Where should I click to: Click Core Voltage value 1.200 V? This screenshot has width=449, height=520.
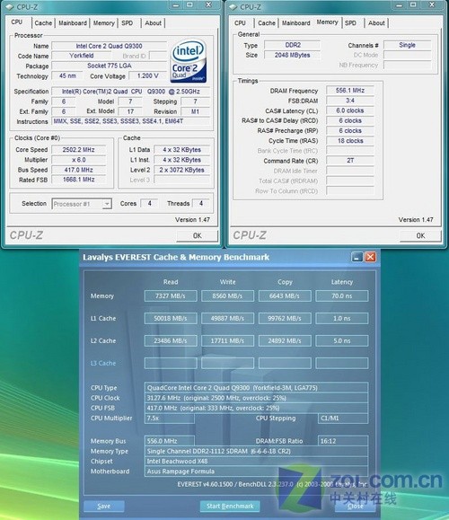point(147,76)
